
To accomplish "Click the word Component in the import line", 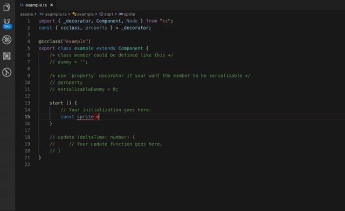I will [x=109, y=21].
